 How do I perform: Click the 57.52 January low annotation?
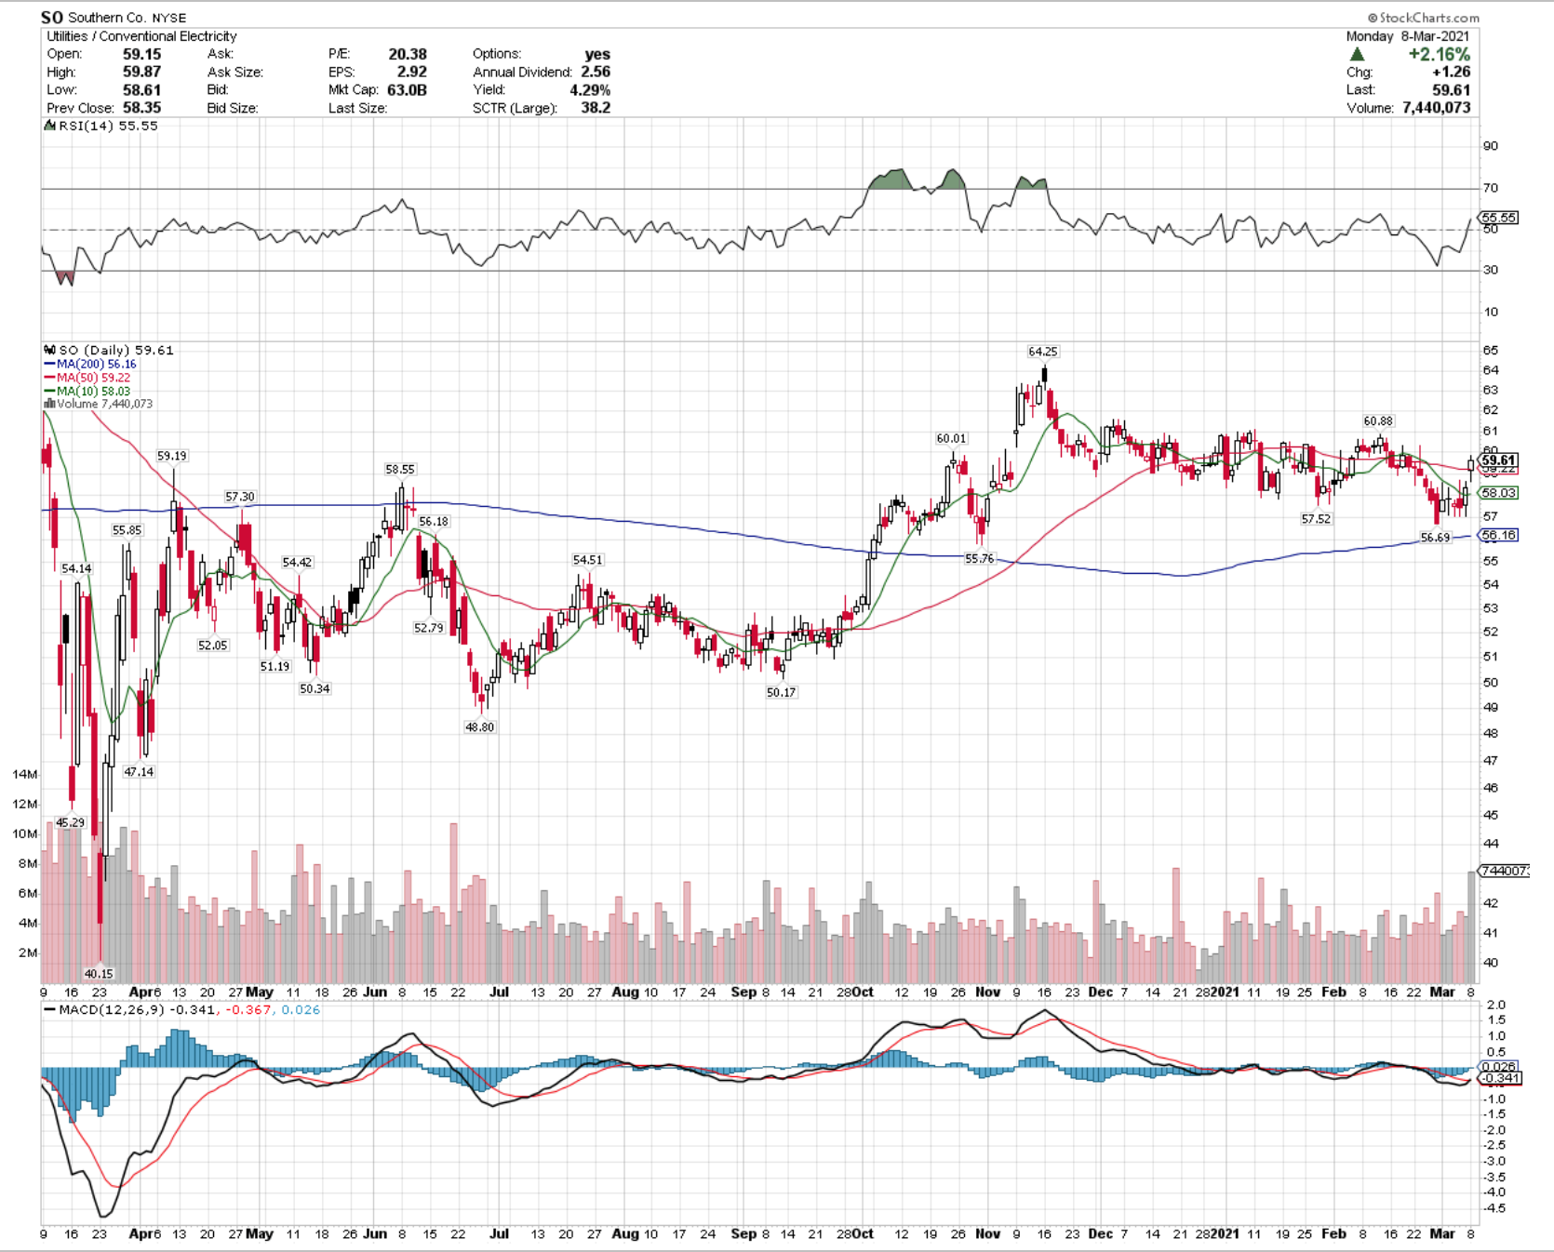[1316, 519]
